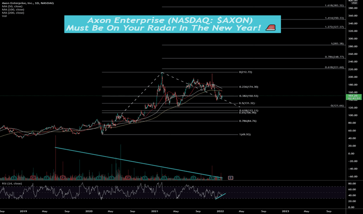Screen dimensions: 363x214
Task: Click the Fibonacci label 0.786(84.76)
Action: pos(248,121)
